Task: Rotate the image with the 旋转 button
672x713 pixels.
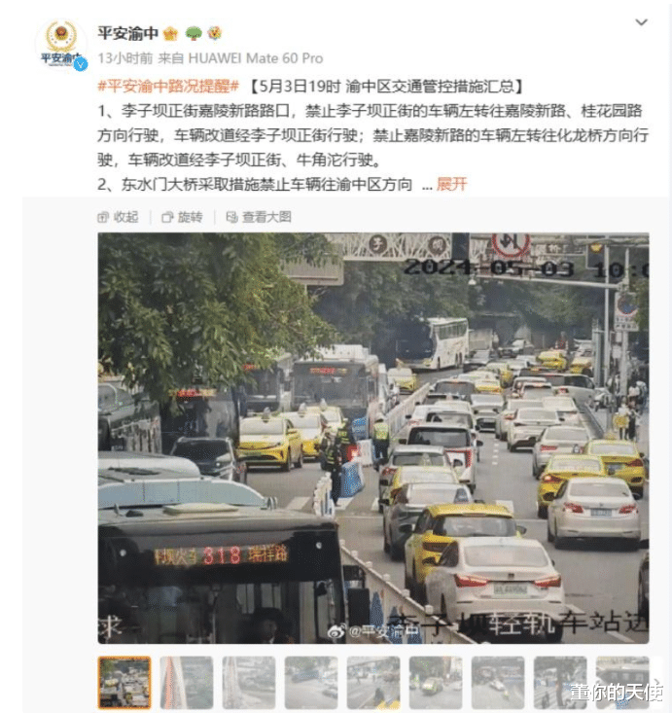Action: (x=182, y=217)
